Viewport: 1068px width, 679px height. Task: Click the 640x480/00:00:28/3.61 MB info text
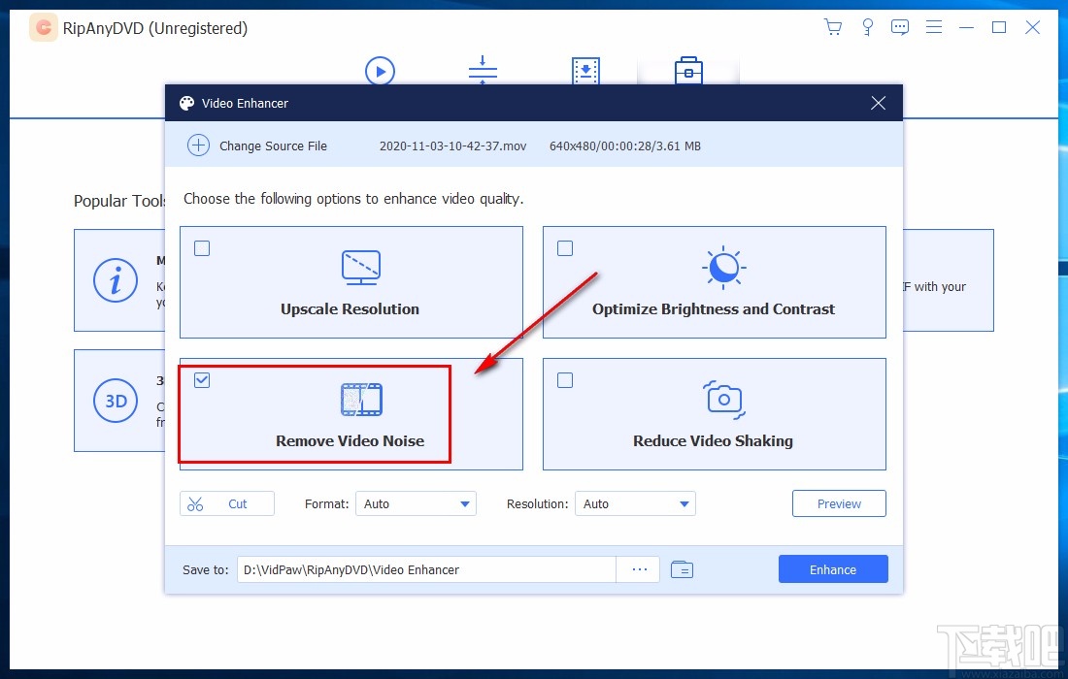(625, 146)
